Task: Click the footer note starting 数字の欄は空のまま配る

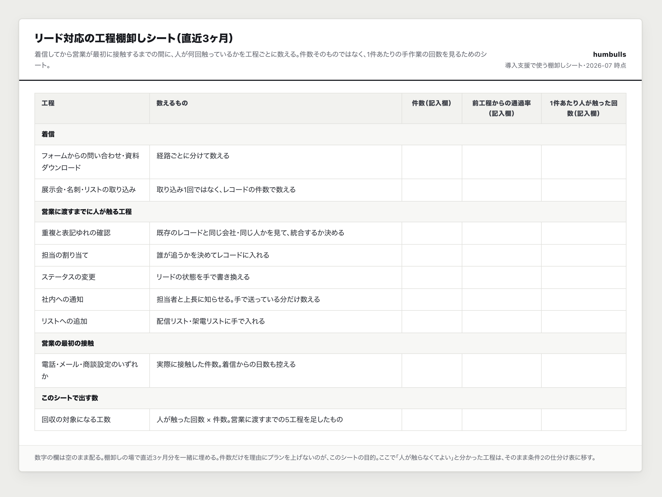Action: pyautogui.click(x=315, y=458)
